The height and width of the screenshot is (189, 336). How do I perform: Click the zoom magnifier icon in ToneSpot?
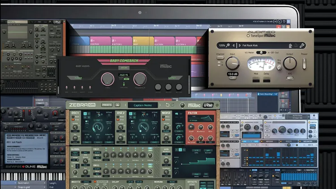pos(228,45)
